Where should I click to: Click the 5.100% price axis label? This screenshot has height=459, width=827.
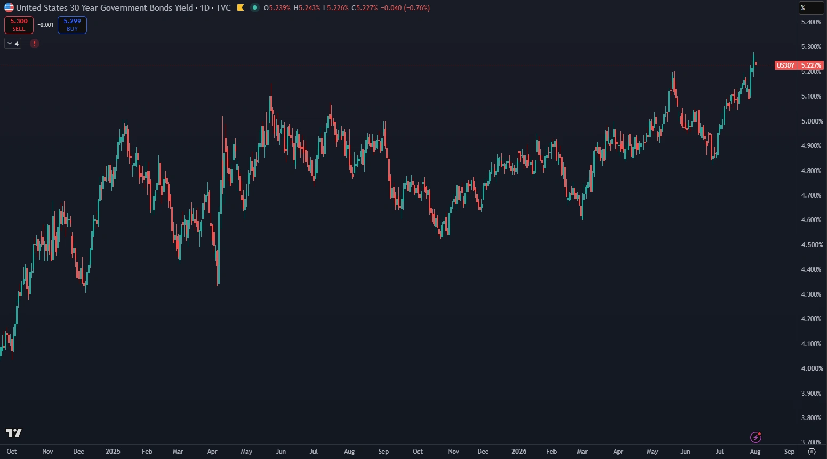click(x=811, y=96)
